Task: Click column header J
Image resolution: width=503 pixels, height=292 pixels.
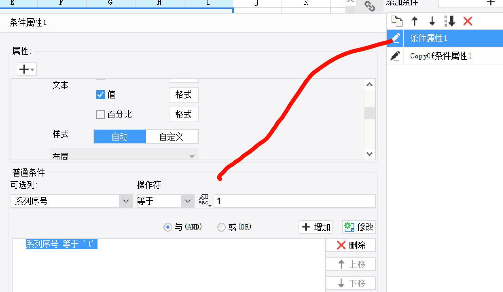Action: coord(257,3)
